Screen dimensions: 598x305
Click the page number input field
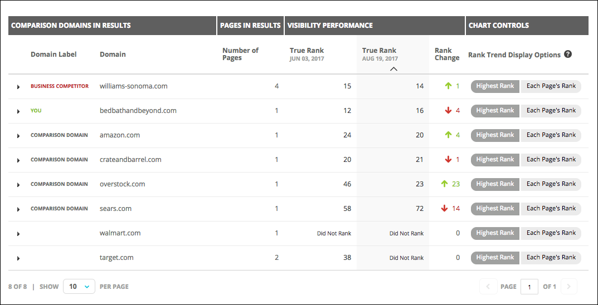[529, 287]
